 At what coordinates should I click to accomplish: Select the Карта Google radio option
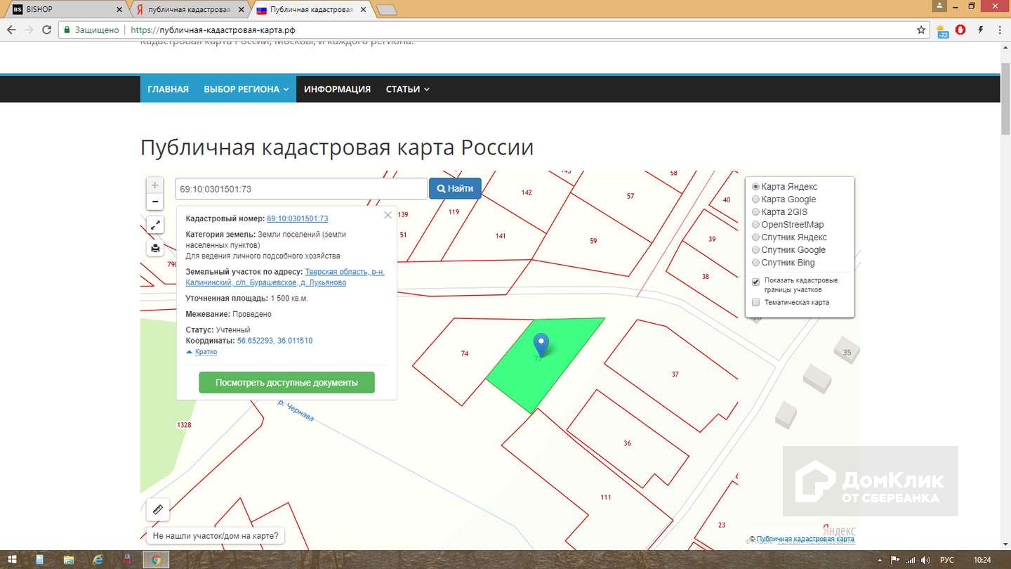pyautogui.click(x=756, y=200)
